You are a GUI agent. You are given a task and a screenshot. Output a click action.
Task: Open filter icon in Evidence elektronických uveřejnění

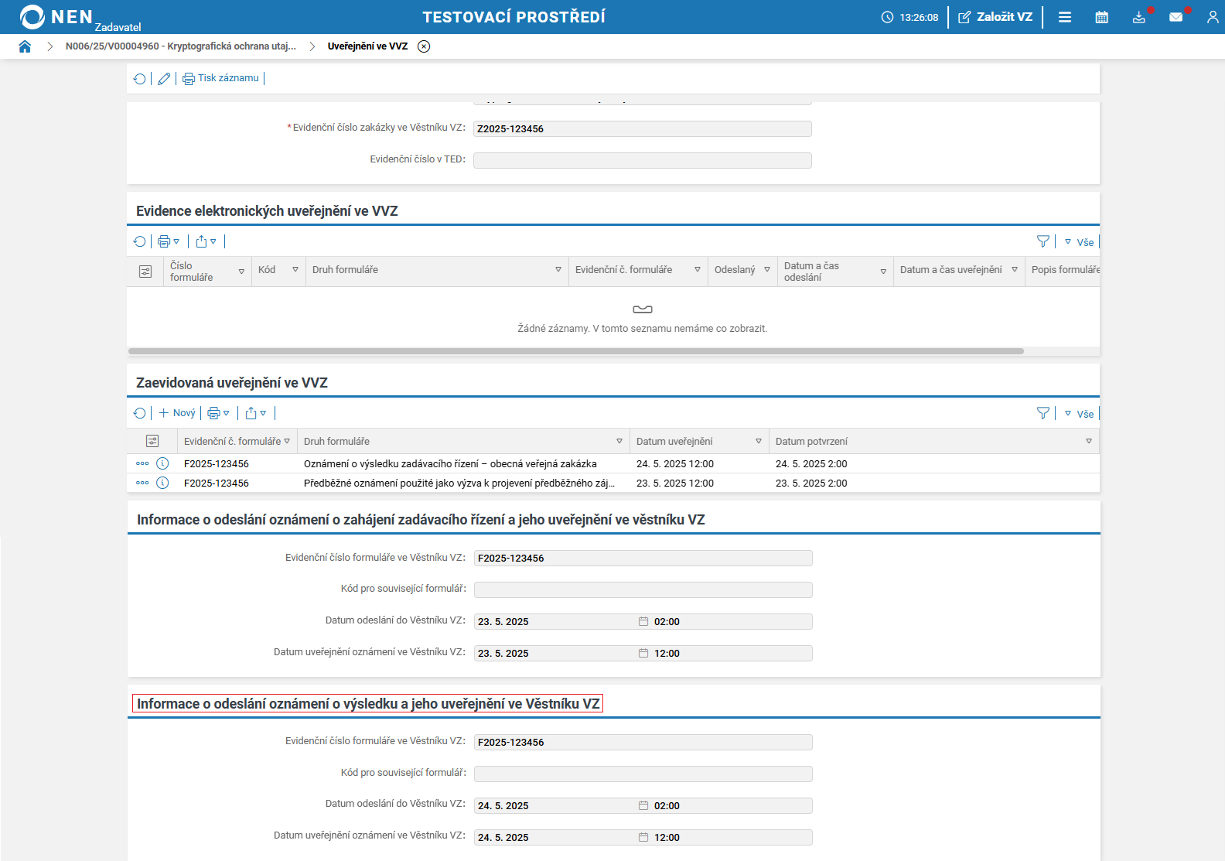pyautogui.click(x=1042, y=241)
